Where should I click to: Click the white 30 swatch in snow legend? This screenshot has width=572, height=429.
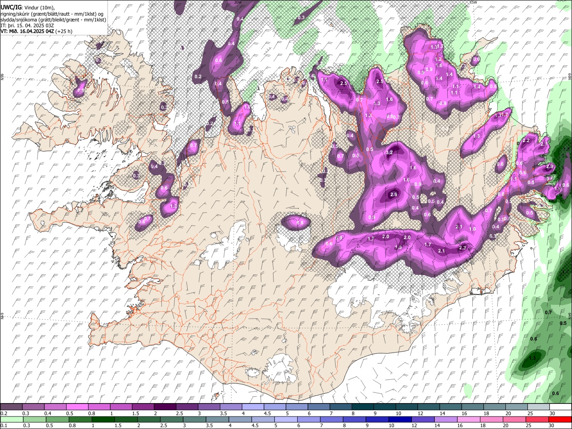point(559,407)
